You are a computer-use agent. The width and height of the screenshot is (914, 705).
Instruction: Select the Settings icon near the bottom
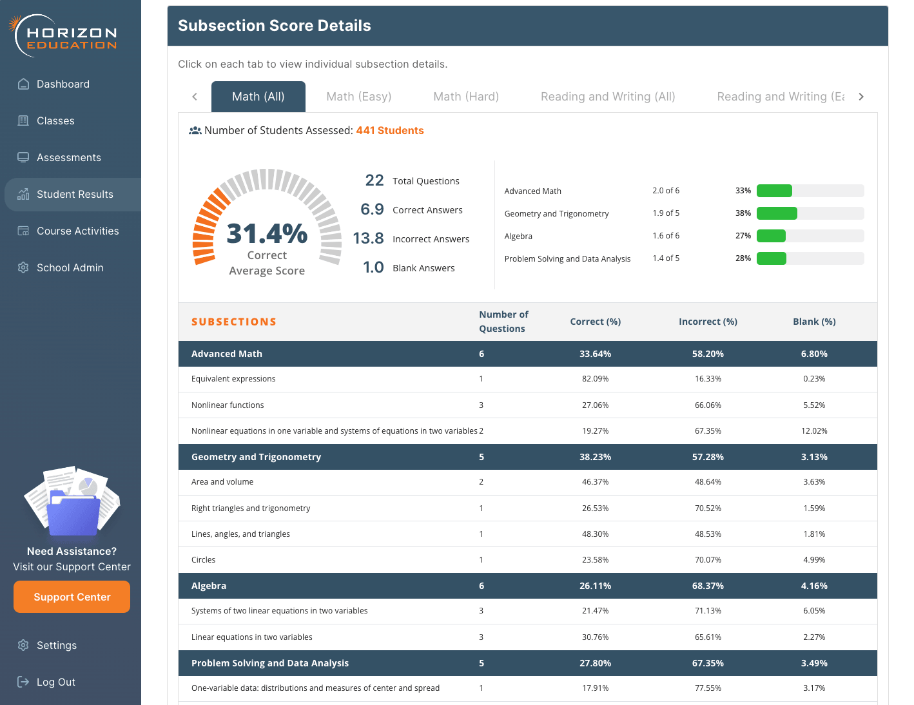coord(23,645)
